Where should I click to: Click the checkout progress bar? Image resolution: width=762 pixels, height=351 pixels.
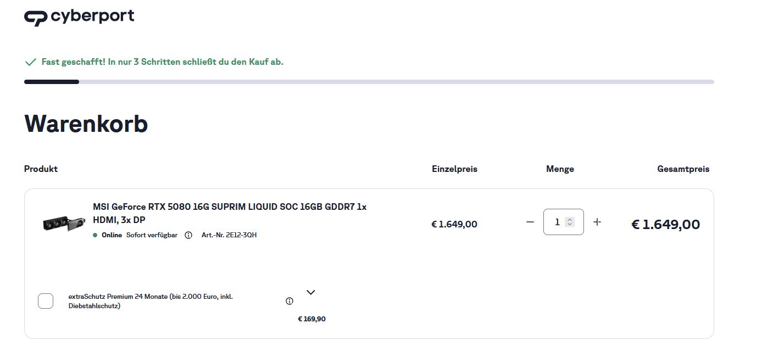pos(369,82)
